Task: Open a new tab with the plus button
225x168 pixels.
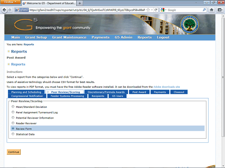Action: [x=80, y=3]
